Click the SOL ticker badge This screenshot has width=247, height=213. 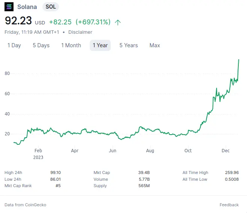coord(51,7)
